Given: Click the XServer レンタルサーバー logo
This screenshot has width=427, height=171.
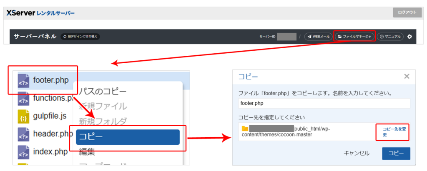Looking at the screenshot, I should [40, 13].
